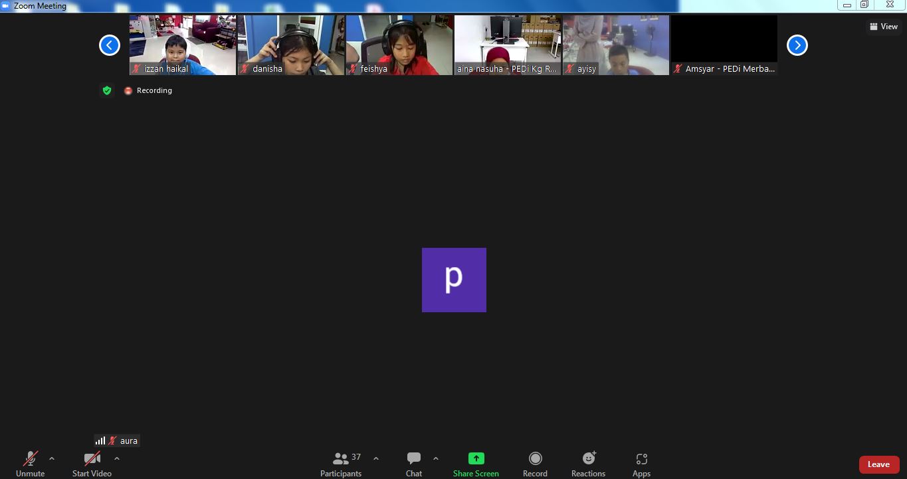
Task: Click the green encryption shield icon
Action: click(107, 90)
